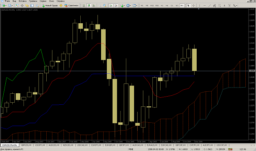Click the Zoom Out magnifier icon
256x151 pixels.
(105, 6)
